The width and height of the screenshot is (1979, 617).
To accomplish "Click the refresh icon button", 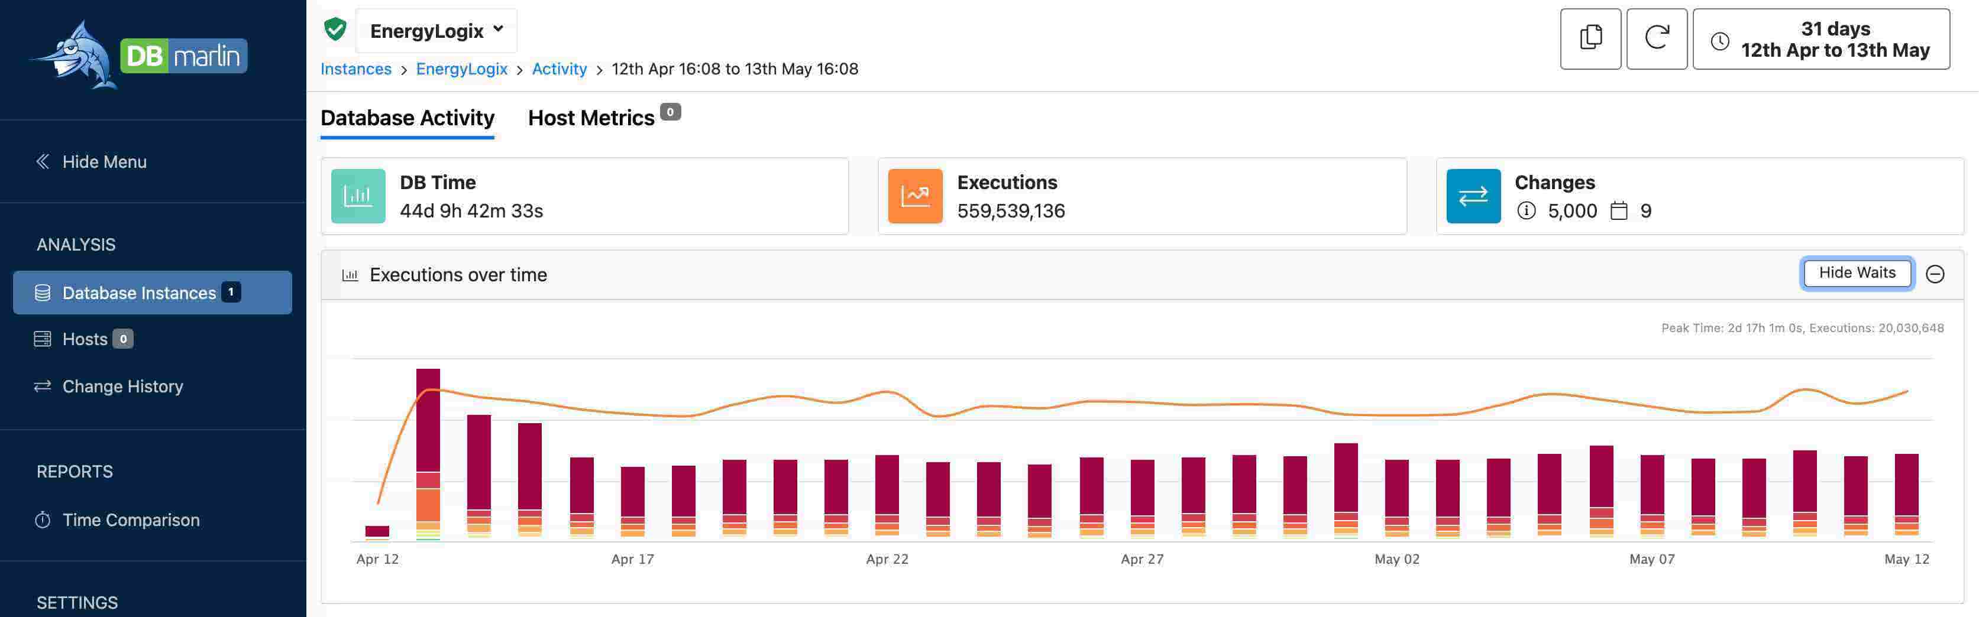I will (x=1655, y=39).
